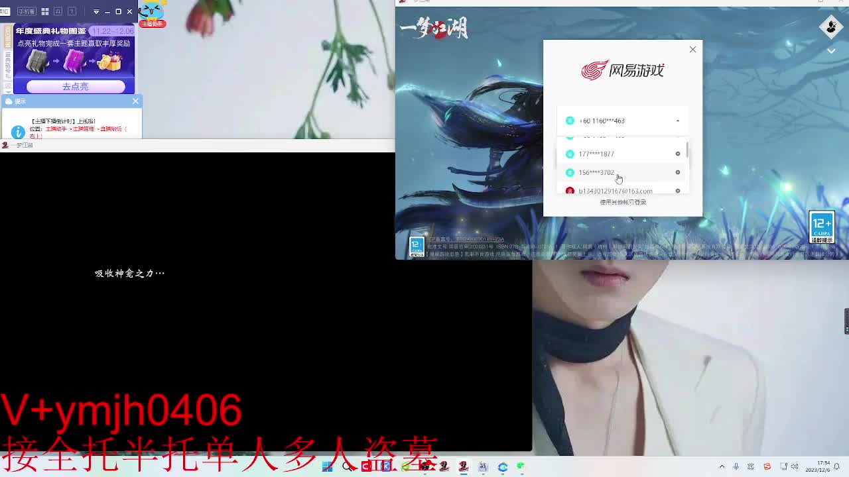This screenshot has height=477, width=849.
Task: Open the volume tray icon
Action: coord(795,466)
